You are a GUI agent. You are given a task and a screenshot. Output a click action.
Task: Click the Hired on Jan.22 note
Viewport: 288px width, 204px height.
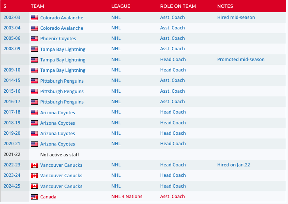tap(233, 165)
